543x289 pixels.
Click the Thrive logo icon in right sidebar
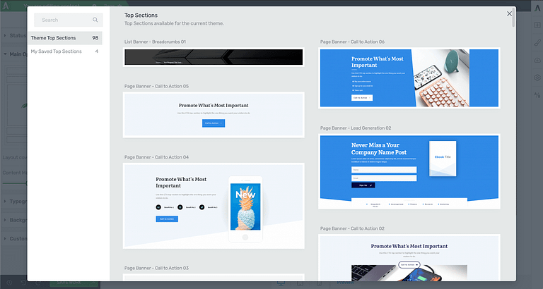click(x=537, y=7)
